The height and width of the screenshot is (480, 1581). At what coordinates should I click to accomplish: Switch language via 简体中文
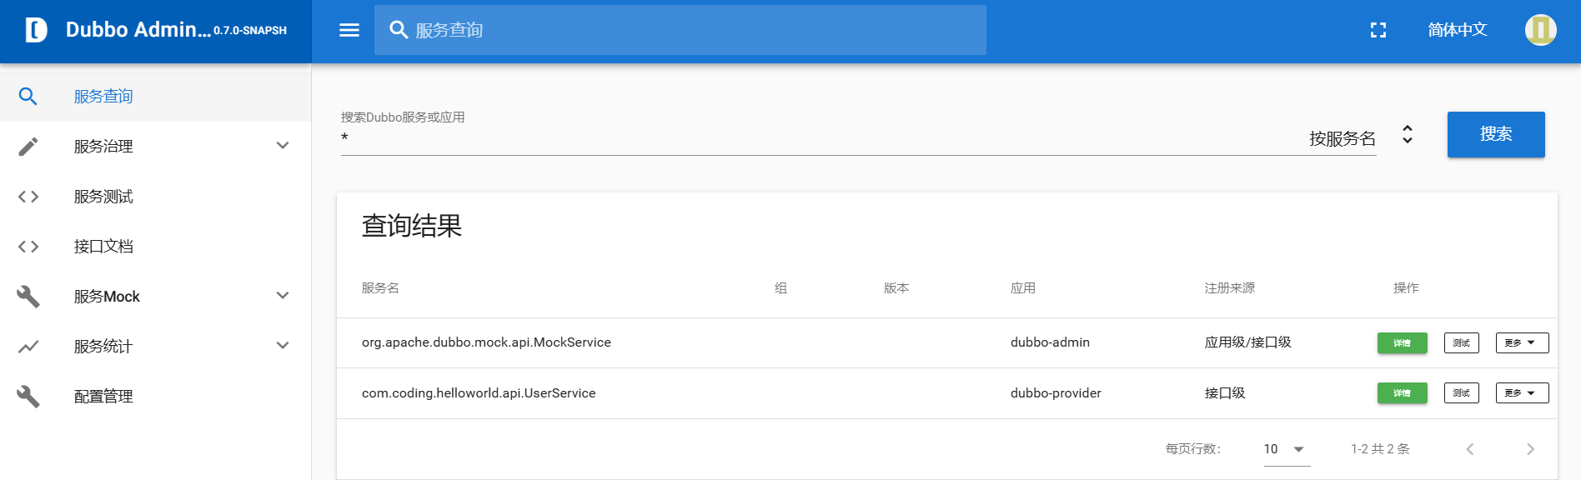tap(1457, 30)
